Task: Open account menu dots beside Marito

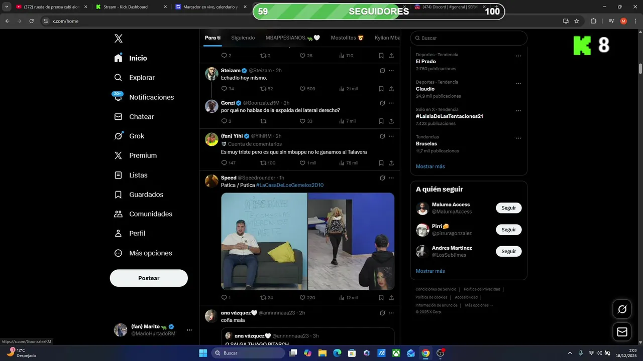Action: click(189, 330)
